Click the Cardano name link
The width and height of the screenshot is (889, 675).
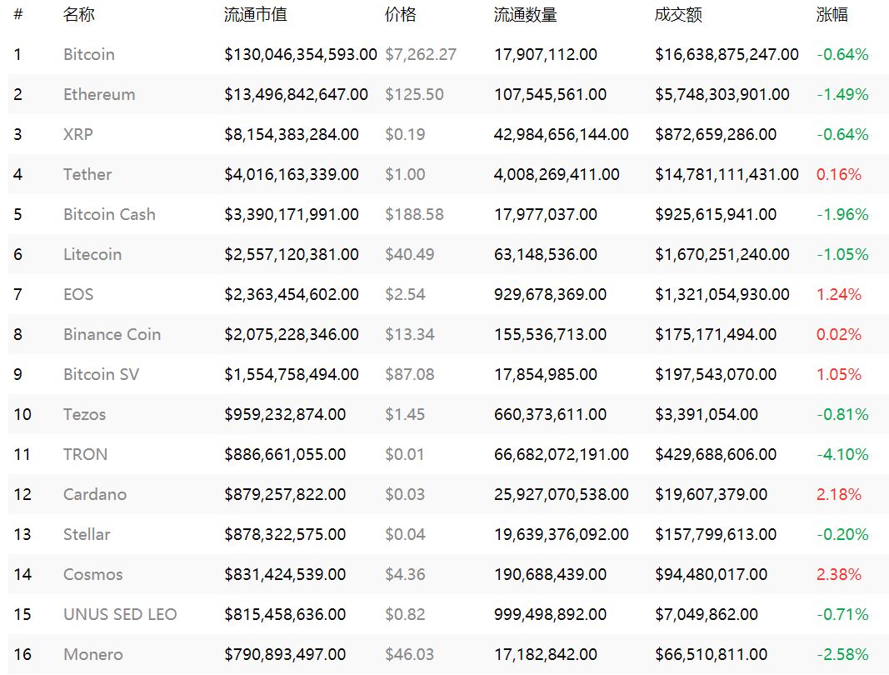[95, 494]
